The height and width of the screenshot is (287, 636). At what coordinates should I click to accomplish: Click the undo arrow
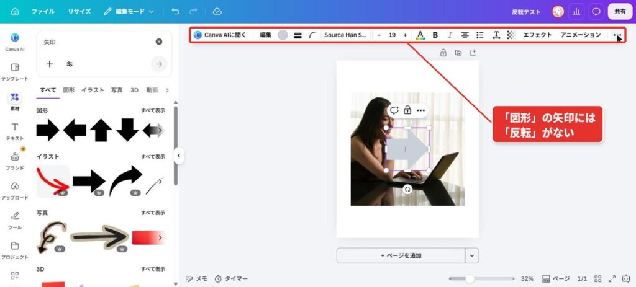click(x=176, y=12)
